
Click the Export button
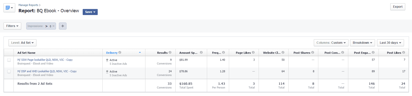398,7
